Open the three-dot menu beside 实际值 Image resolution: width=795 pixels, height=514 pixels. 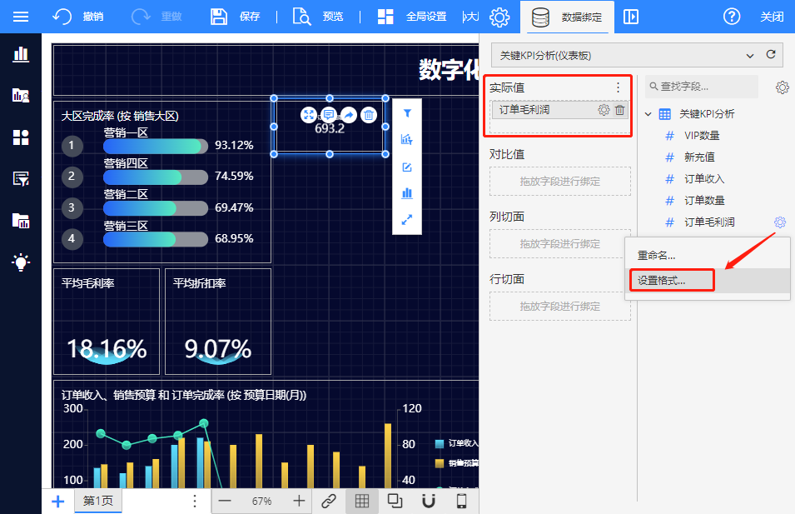point(618,87)
